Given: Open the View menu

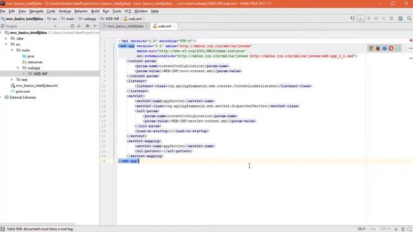Looking at the screenshot, I should tap(22, 12).
